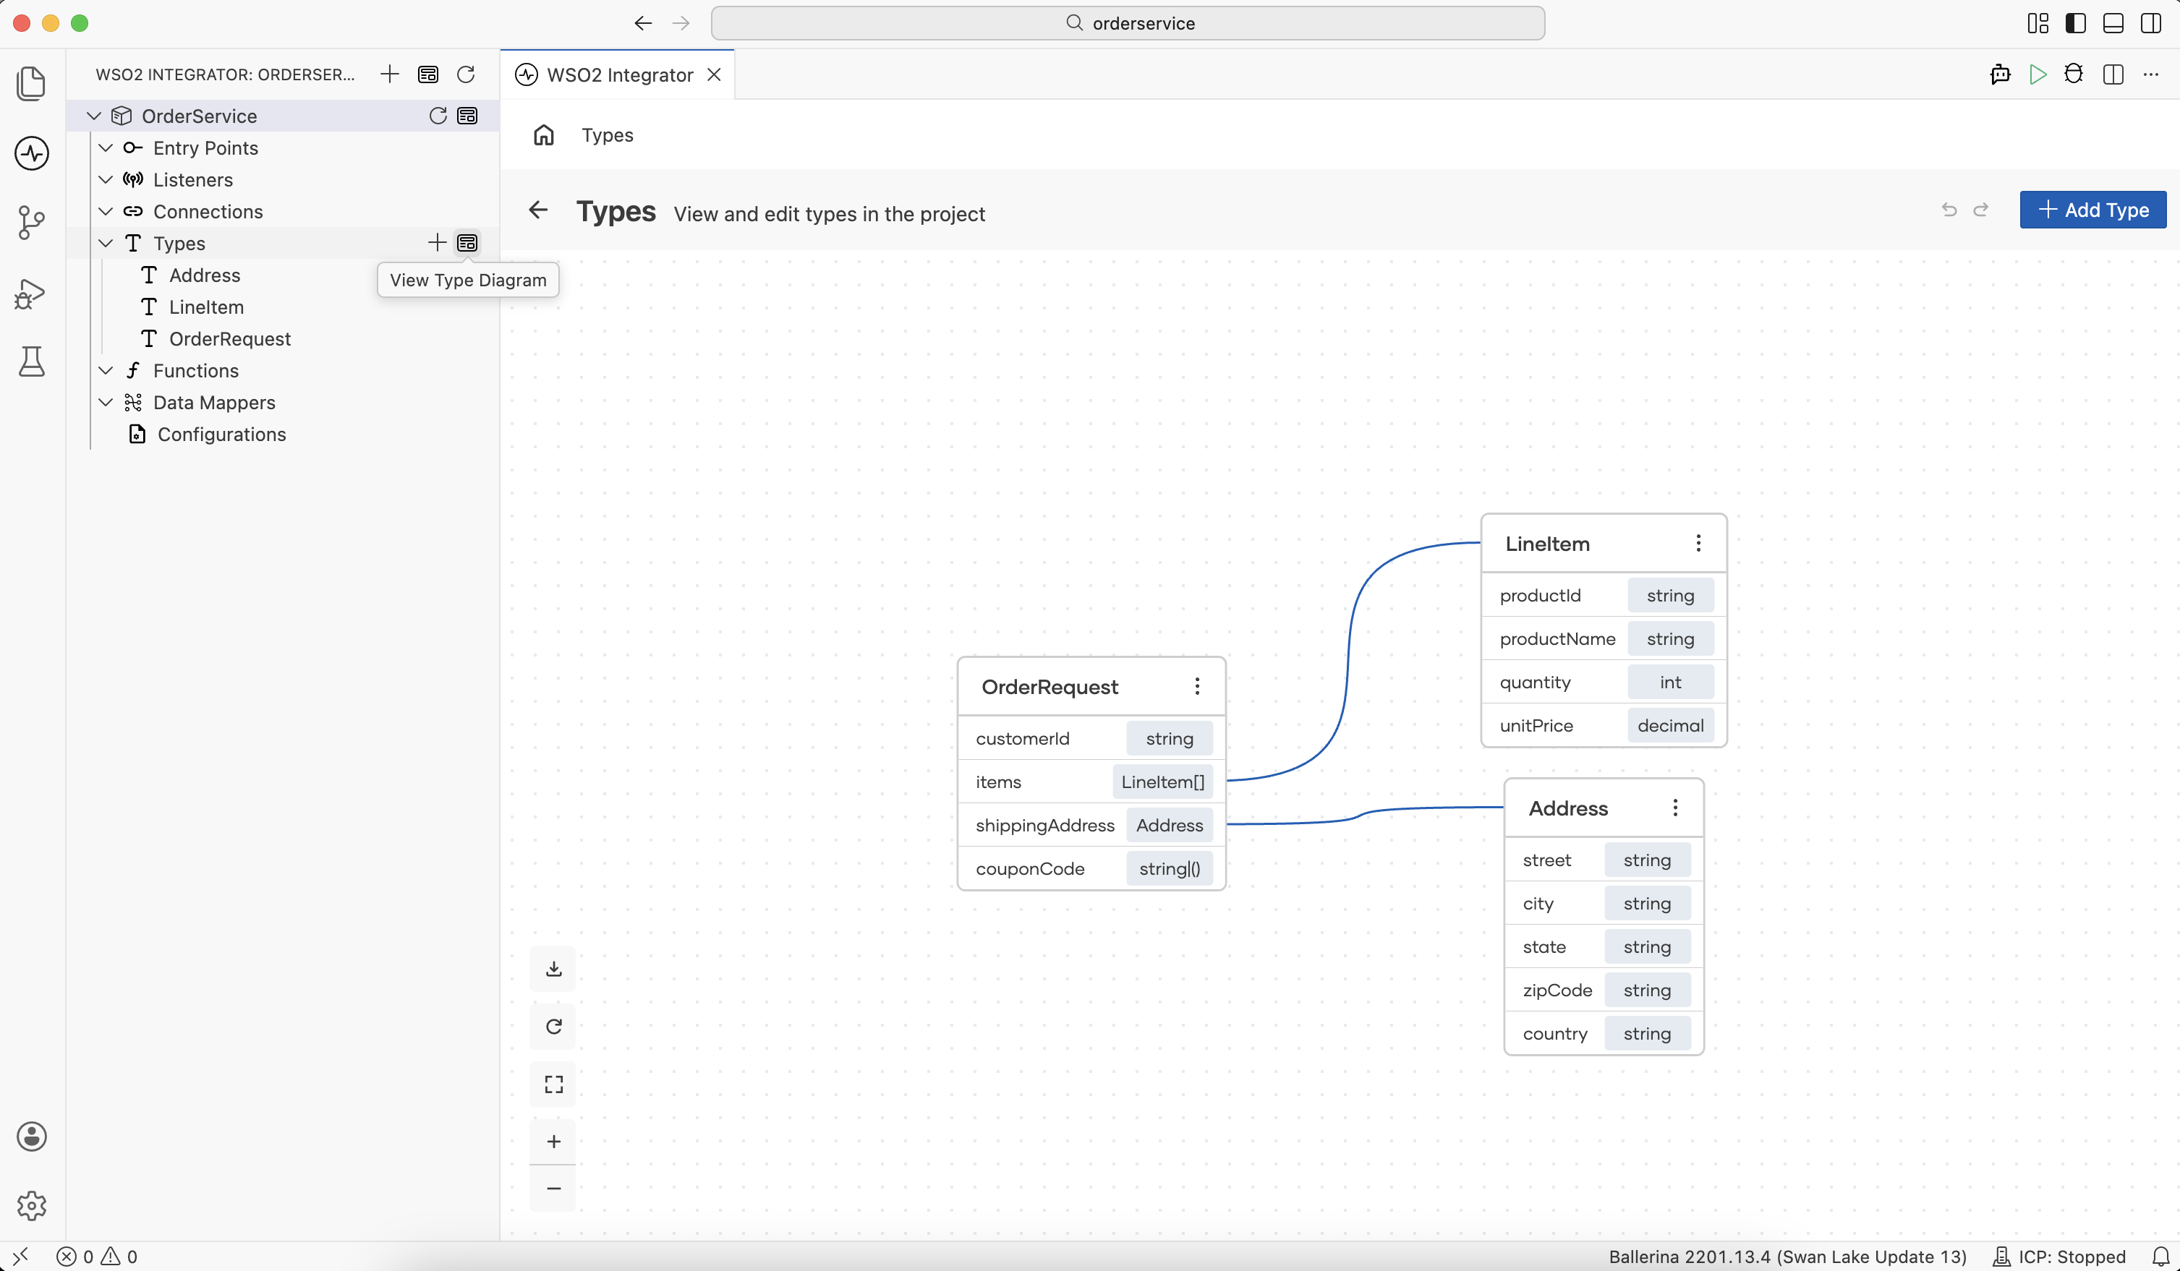Open the AI copilot chat icon

click(2000, 74)
